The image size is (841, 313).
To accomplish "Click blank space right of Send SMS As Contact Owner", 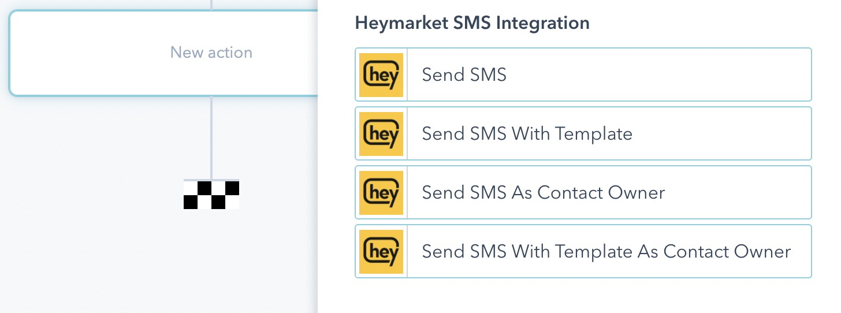I will tap(739, 192).
